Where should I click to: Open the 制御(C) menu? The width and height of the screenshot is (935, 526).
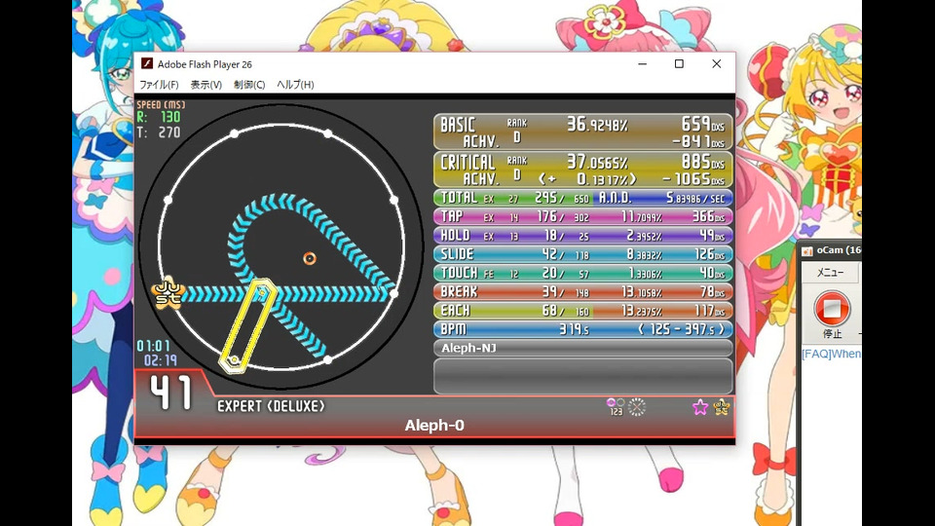coord(249,85)
